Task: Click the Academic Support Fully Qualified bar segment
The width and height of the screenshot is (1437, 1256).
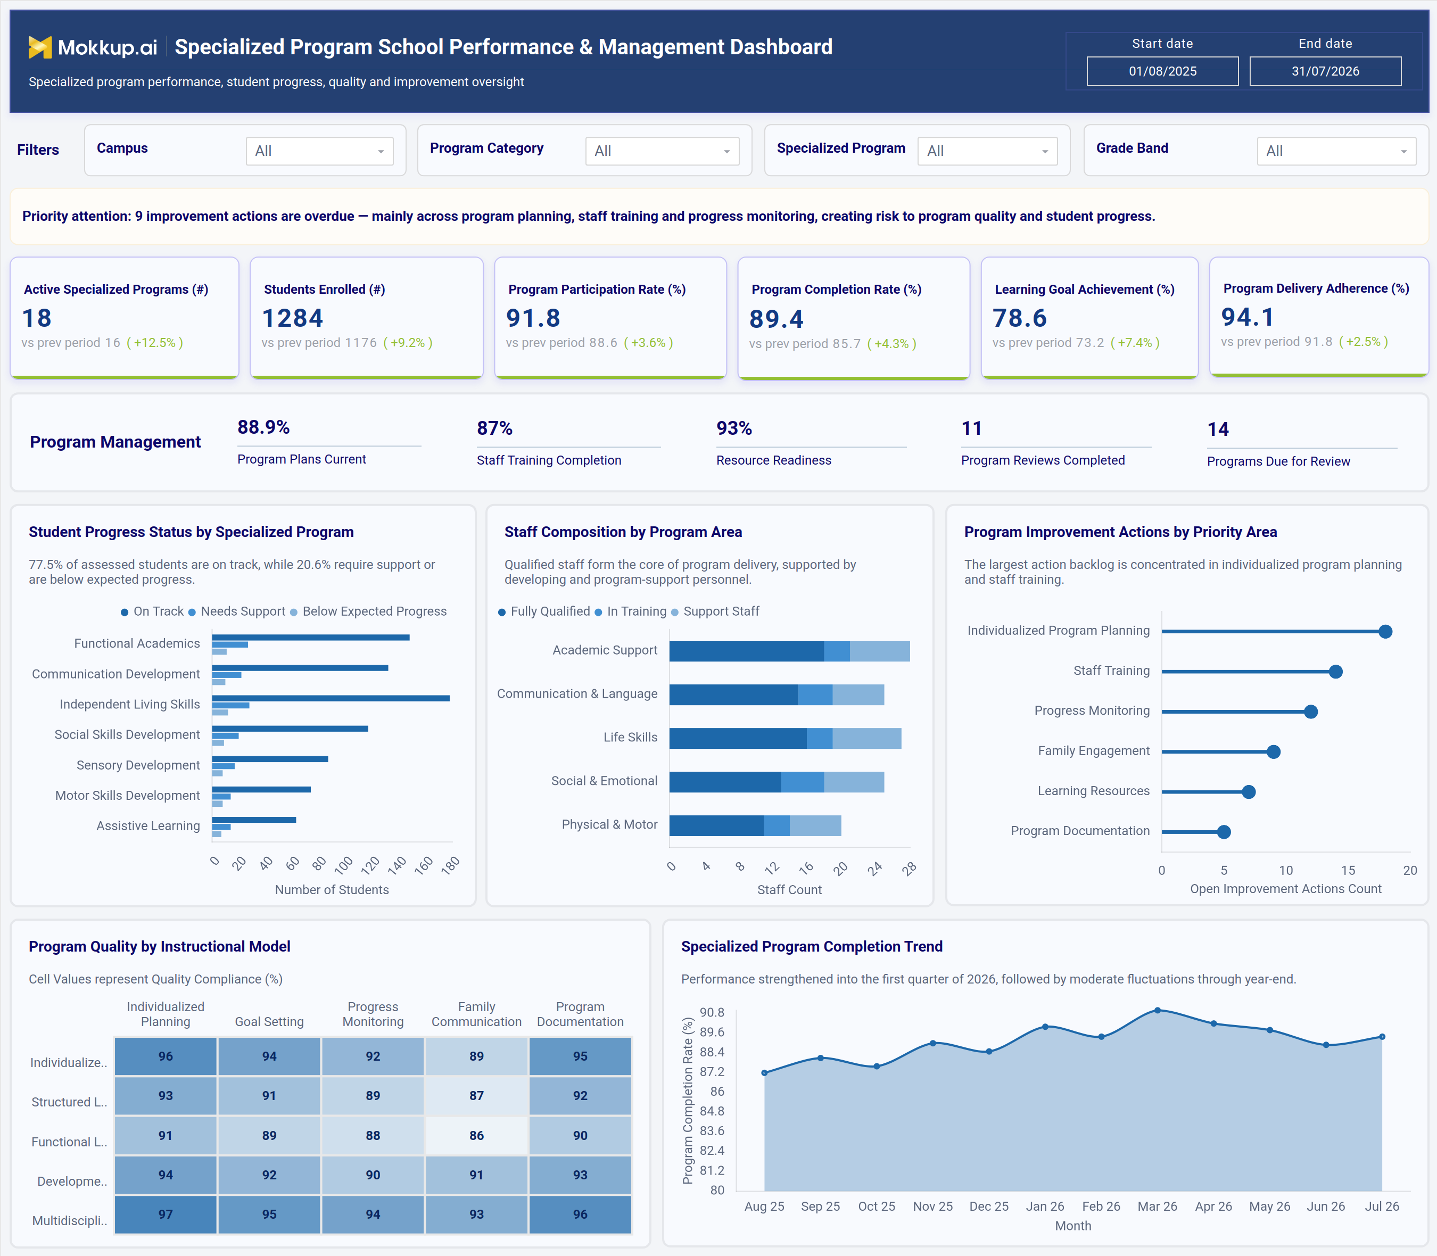Action: click(747, 651)
